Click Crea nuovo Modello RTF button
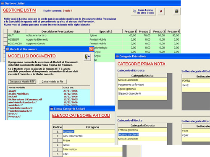The width and height of the screenshot is (210, 157). [22, 82]
